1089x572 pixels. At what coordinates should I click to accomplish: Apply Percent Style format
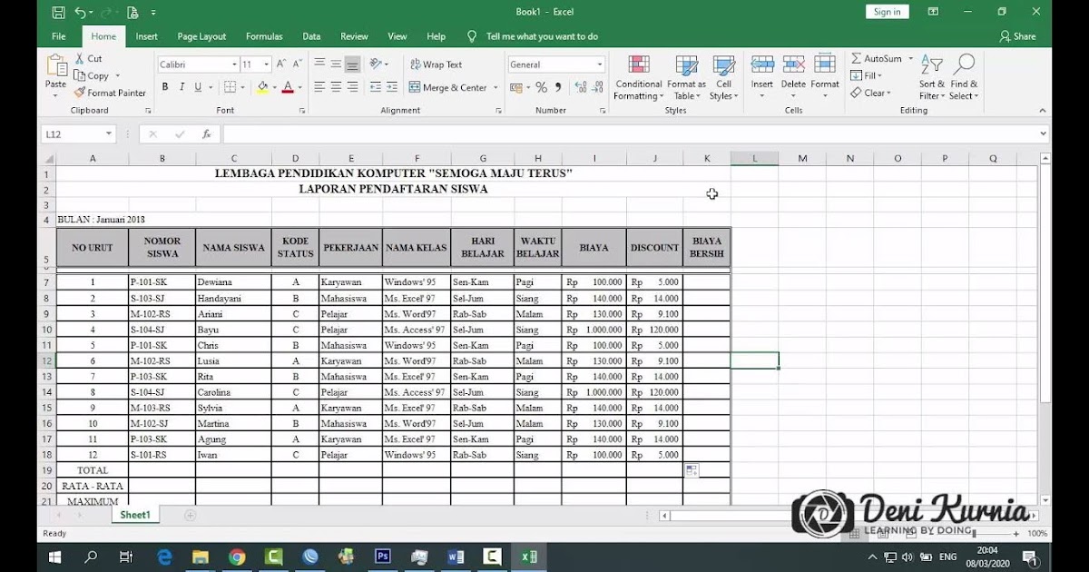[542, 87]
